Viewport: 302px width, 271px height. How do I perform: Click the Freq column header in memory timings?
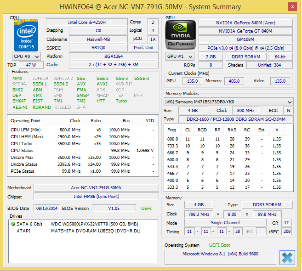173,130
